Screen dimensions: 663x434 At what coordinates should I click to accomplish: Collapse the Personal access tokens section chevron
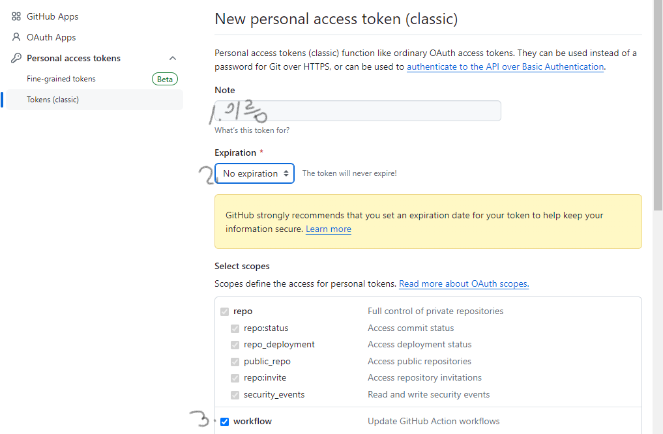[x=173, y=58]
